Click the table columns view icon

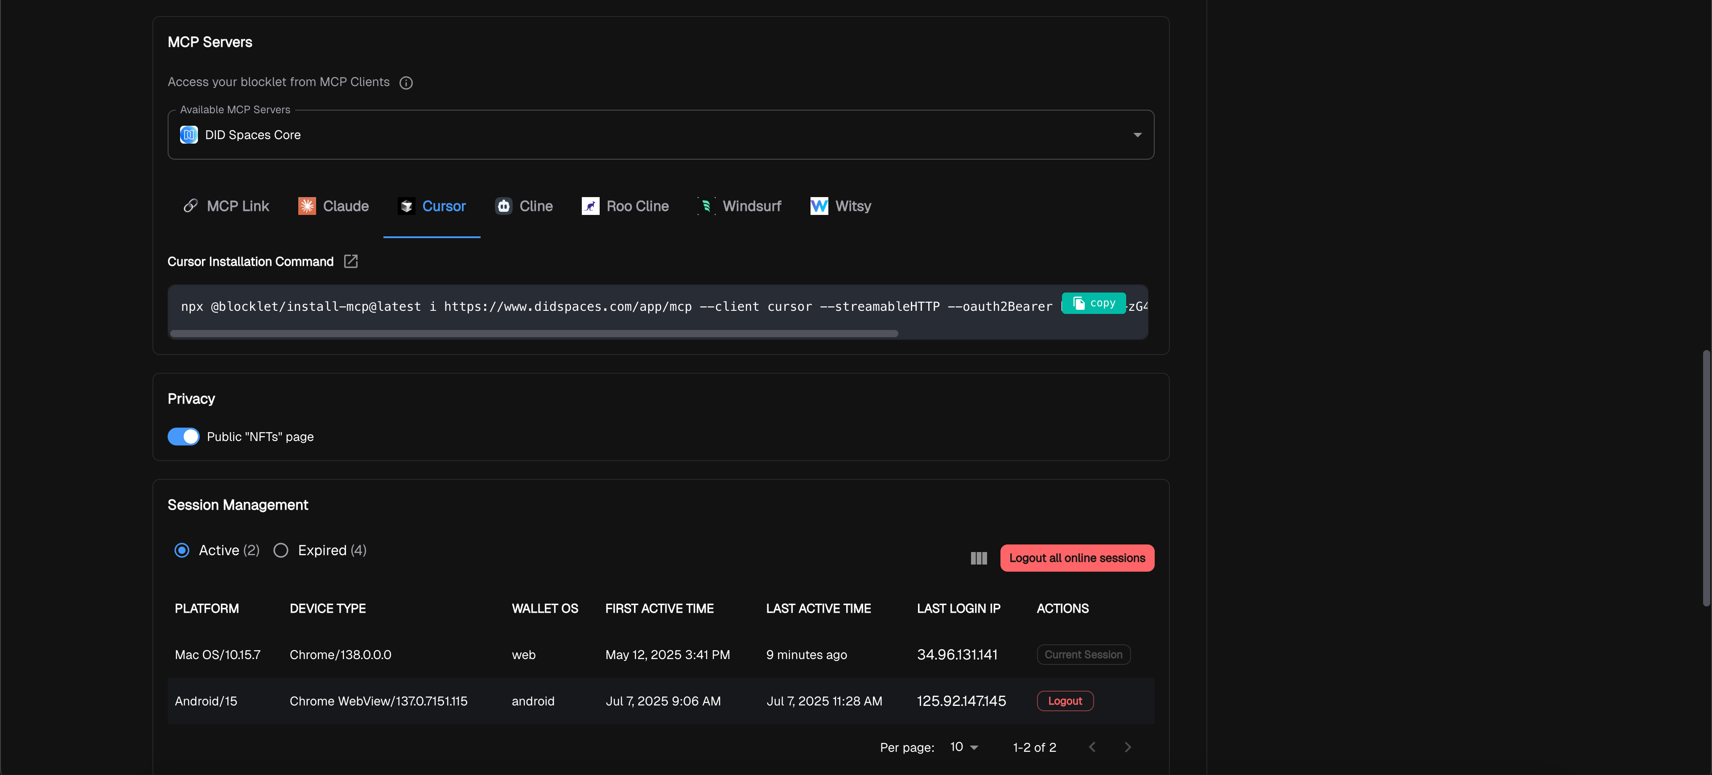[978, 558]
